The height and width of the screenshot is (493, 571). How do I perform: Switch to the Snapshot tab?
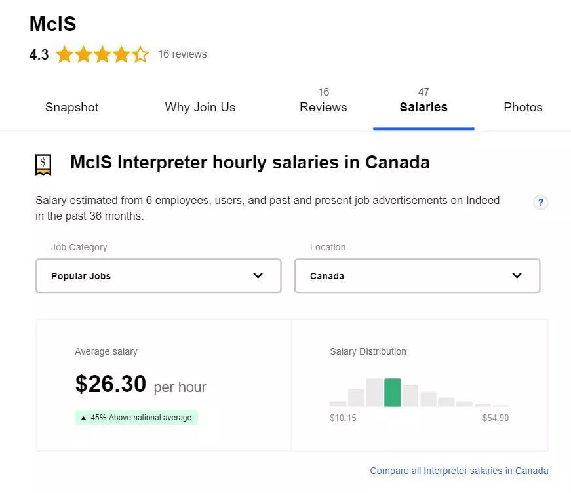[71, 108]
